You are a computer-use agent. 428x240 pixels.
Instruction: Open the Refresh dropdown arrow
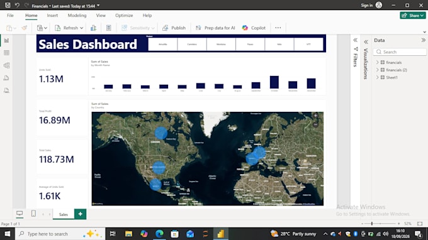[x=81, y=28]
